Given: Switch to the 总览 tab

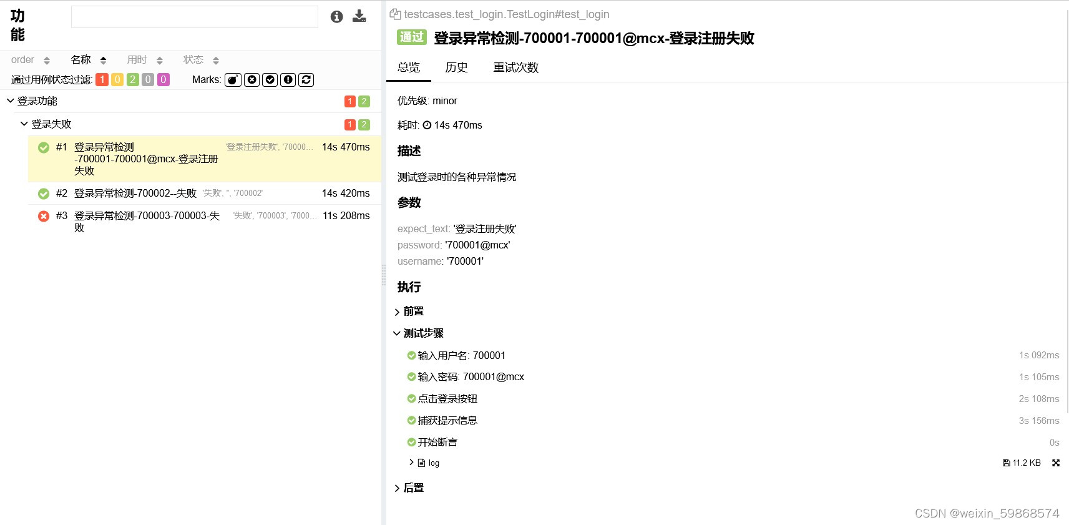Looking at the screenshot, I should 409,67.
